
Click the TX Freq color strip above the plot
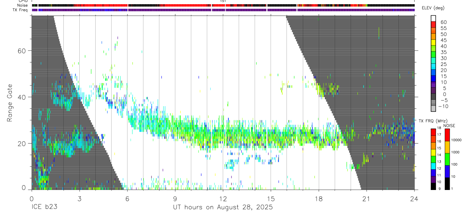(x=223, y=10)
